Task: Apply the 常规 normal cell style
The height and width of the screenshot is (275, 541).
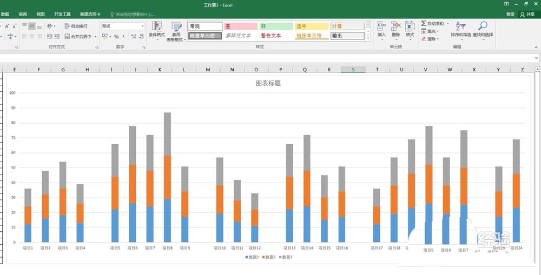Action: tap(205, 26)
